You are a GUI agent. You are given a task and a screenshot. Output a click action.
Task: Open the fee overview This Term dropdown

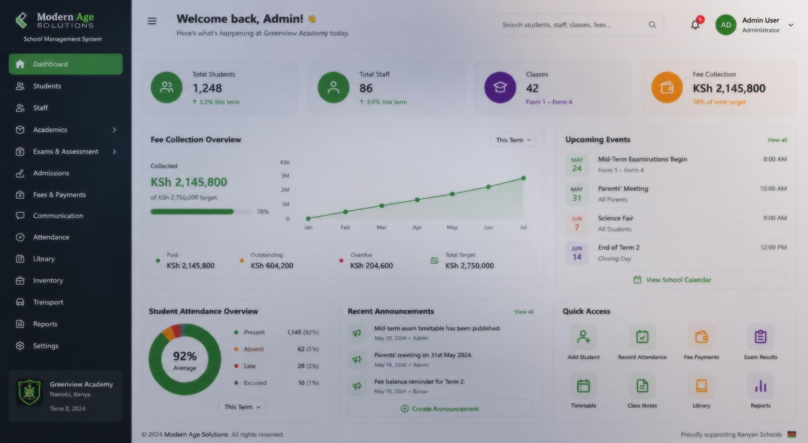513,140
